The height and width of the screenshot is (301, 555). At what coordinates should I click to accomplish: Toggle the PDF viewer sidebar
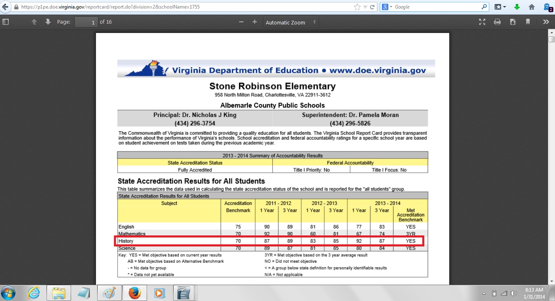6,22
